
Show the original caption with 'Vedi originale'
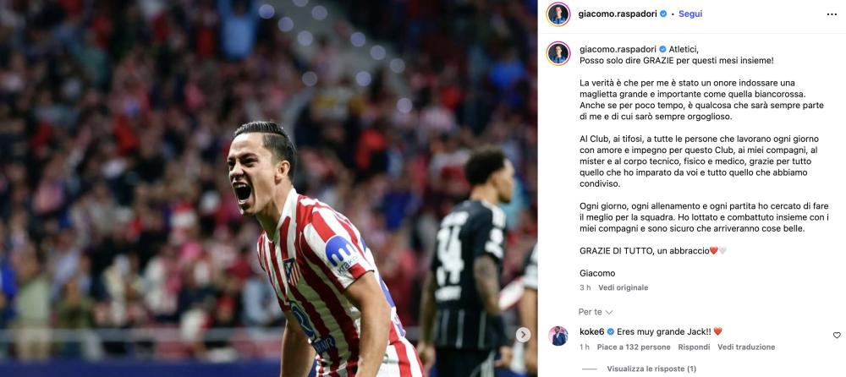(x=624, y=287)
